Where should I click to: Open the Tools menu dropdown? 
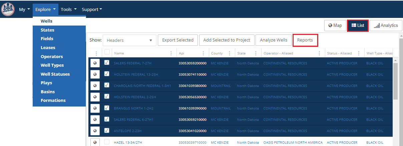click(x=69, y=9)
